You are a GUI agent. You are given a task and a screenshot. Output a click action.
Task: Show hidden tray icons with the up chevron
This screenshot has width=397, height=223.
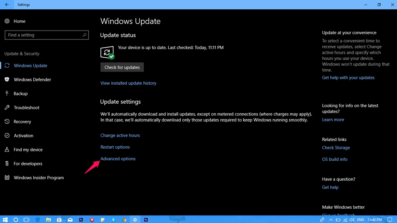point(331,220)
